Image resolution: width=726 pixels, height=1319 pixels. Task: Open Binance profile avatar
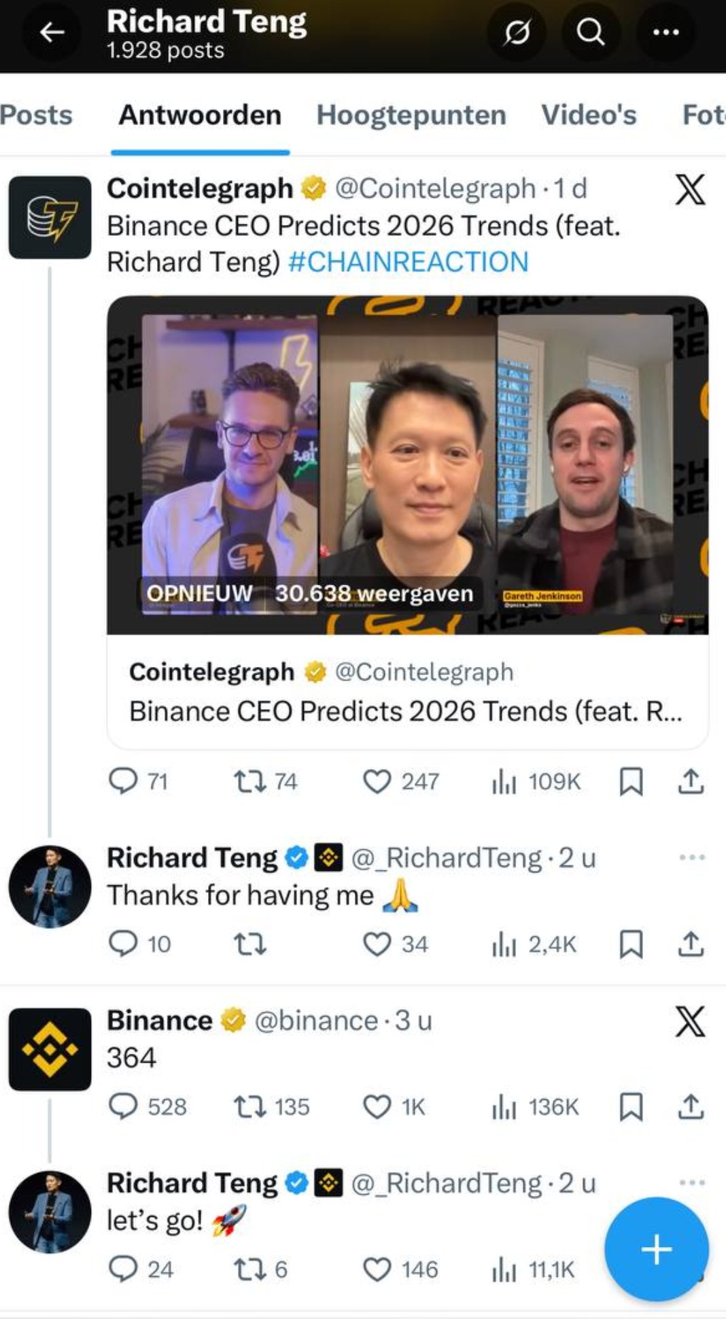(x=50, y=1049)
